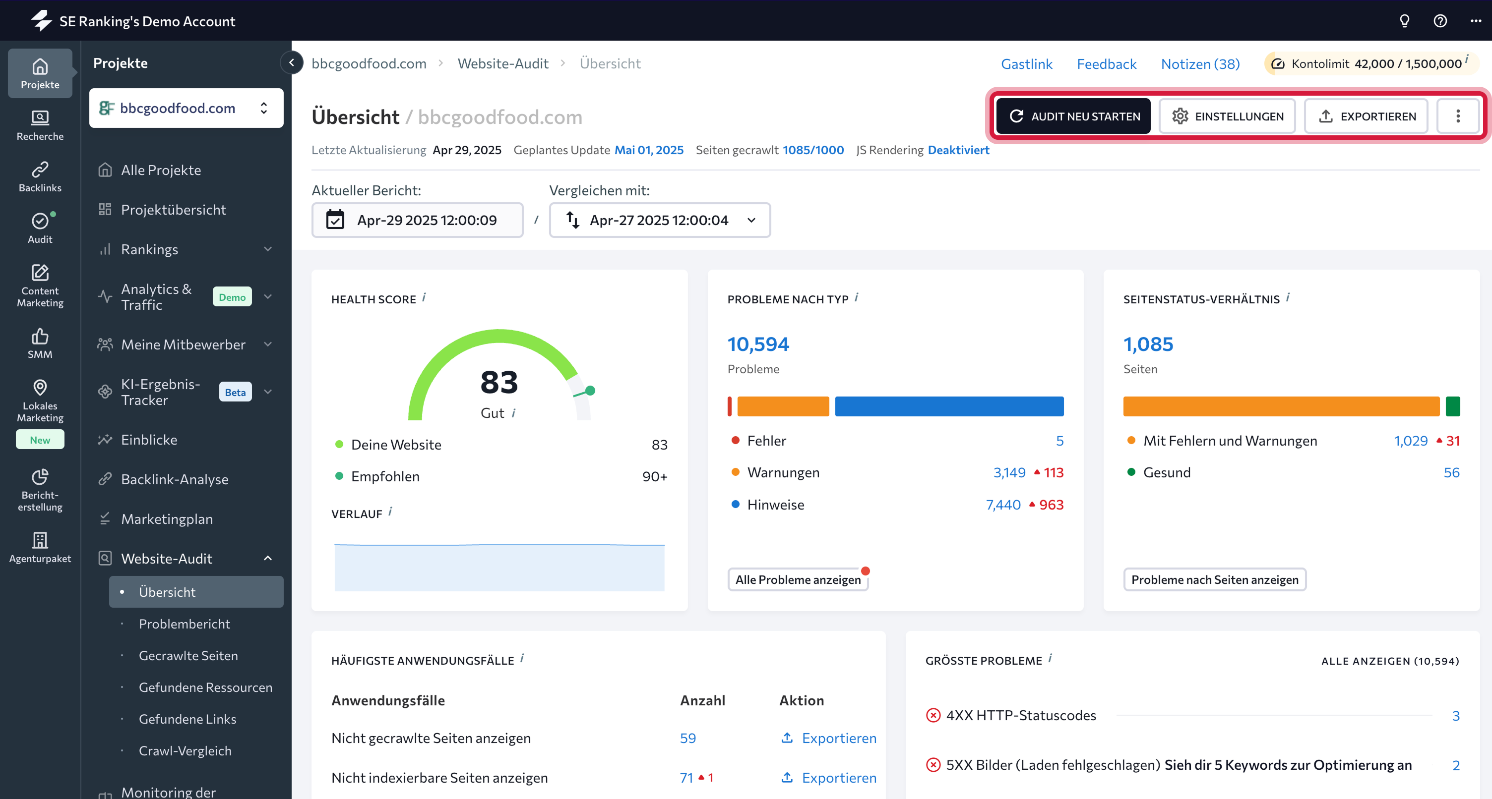Select Gefundene Ressourcen submenu item
The image size is (1492, 799).
click(x=205, y=687)
